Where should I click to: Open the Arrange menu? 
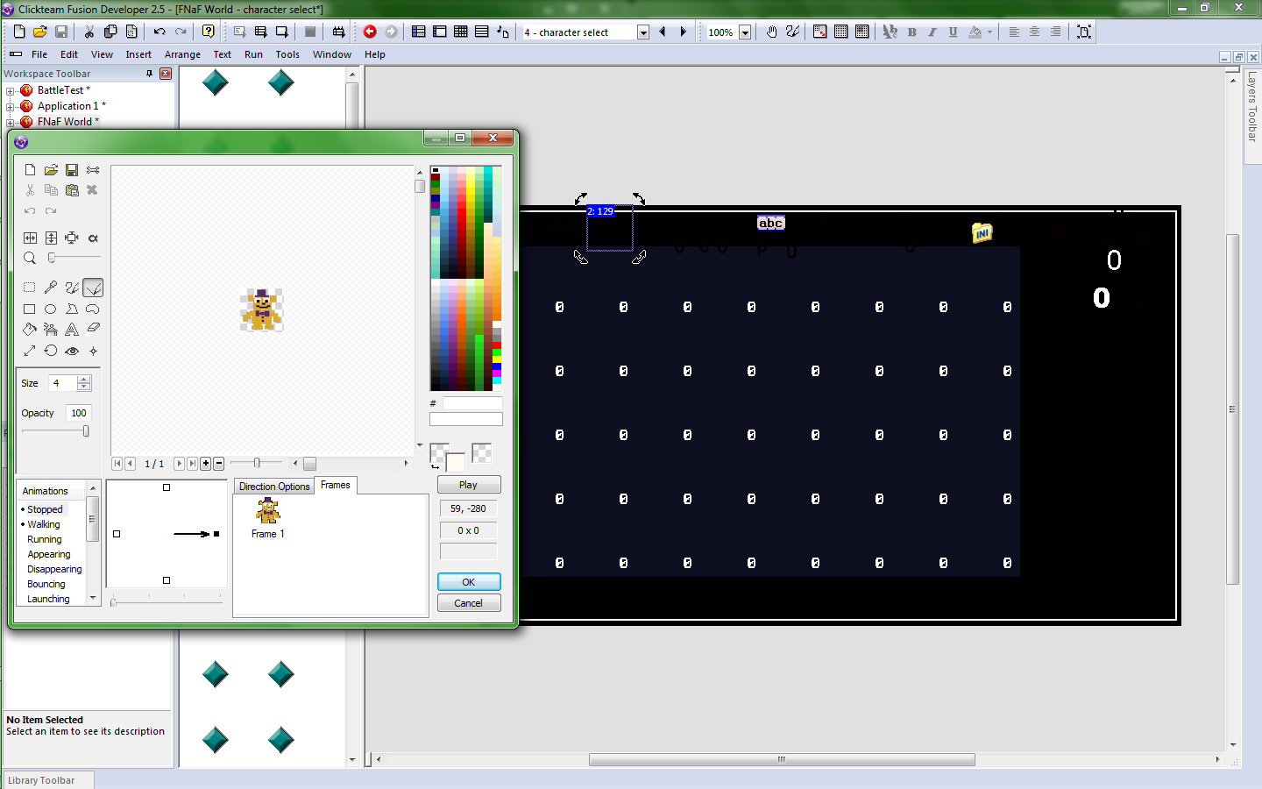coord(182,54)
